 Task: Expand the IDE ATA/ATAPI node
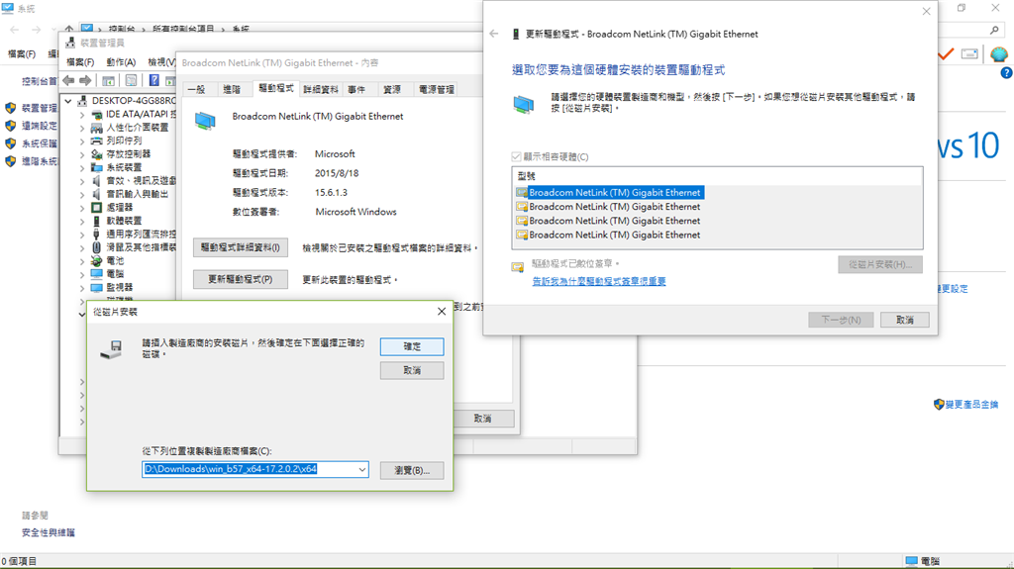click(82, 115)
